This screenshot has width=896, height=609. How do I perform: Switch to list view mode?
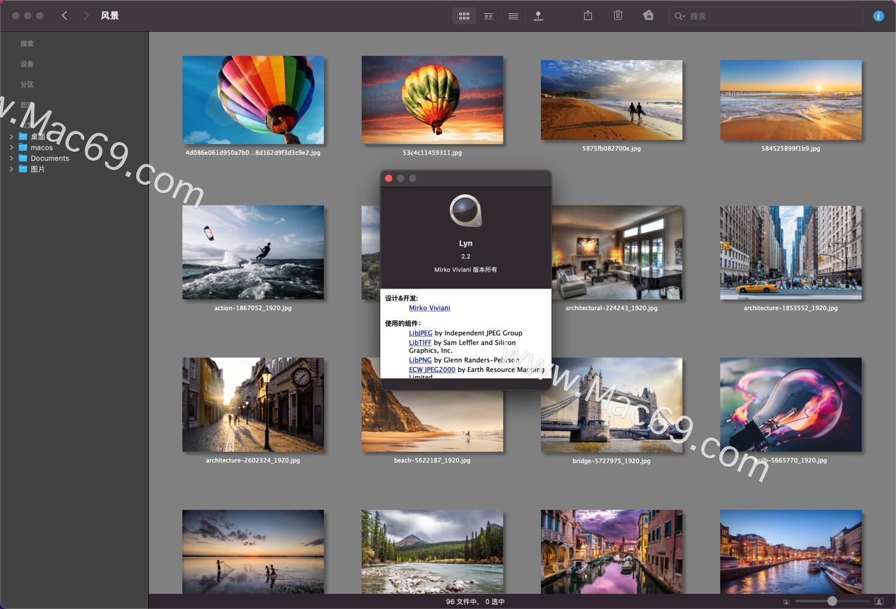pos(513,16)
